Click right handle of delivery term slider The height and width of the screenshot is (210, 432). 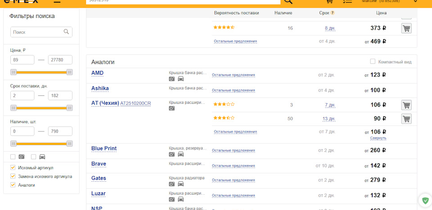coord(69,108)
